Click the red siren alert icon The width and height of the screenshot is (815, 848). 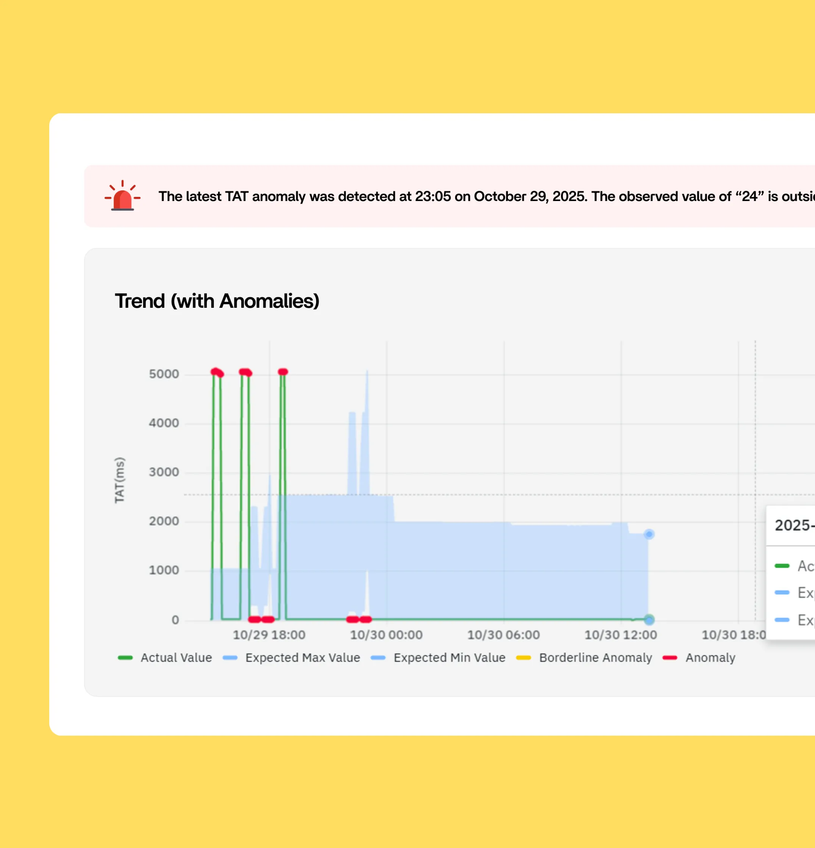(x=122, y=196)
